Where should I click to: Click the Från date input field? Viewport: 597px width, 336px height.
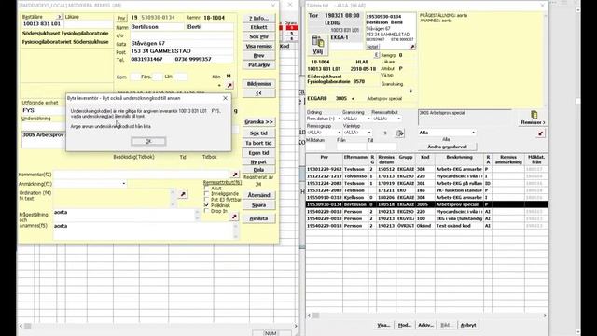[351, 147]
